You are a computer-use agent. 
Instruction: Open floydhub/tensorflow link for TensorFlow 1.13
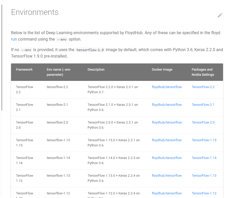click(x=167, y=175)
